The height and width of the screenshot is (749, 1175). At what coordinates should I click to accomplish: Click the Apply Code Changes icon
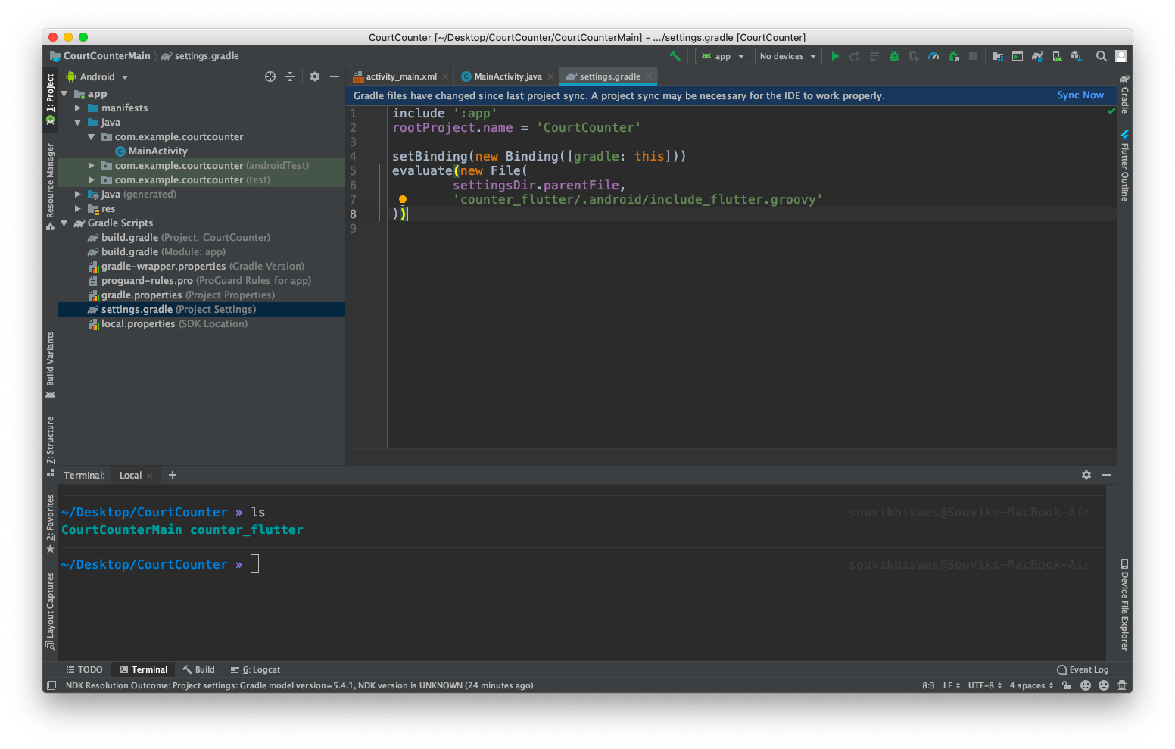(874, 56)
